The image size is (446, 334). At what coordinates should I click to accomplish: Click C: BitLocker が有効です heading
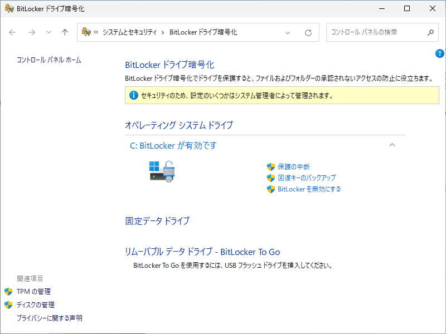point(173,146)
